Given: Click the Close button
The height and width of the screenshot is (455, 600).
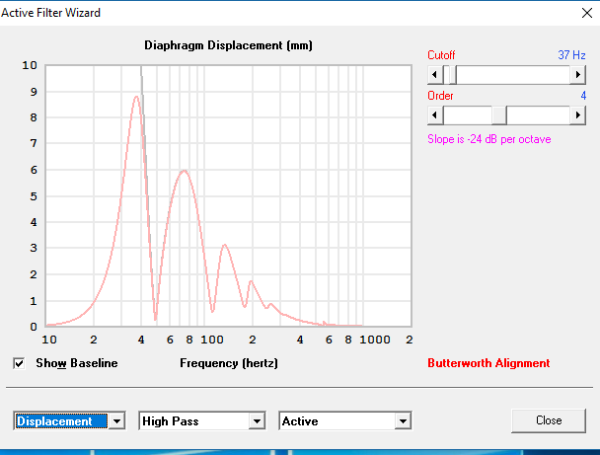Looking at the screenshot, I should pyautogui.click(x=549, y=420).
